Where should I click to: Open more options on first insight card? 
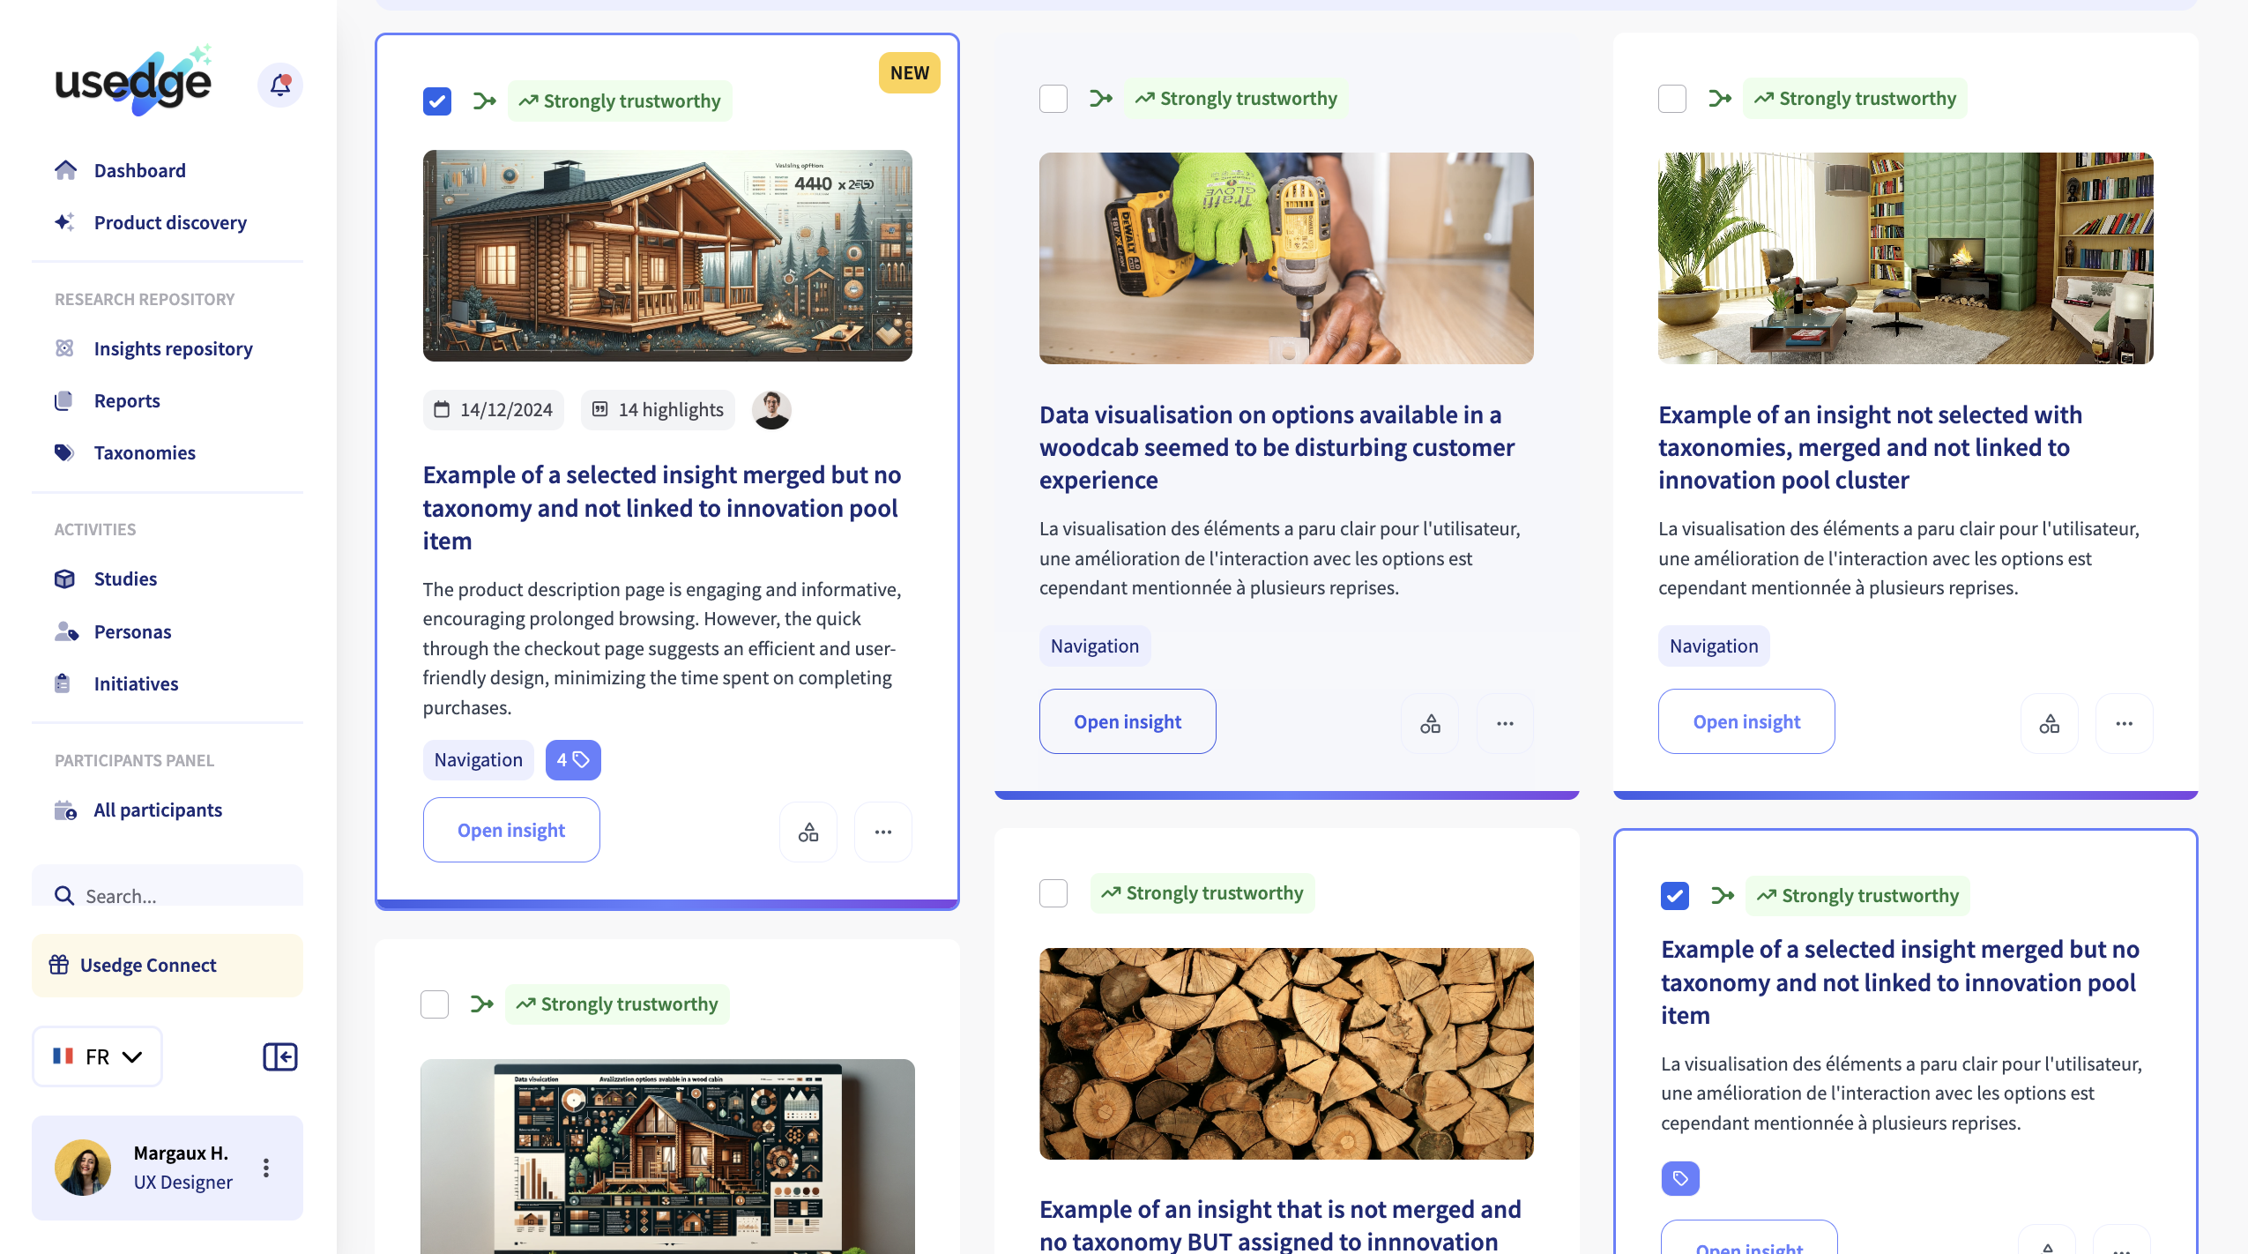pyautogui.click(x=882, y=832)
